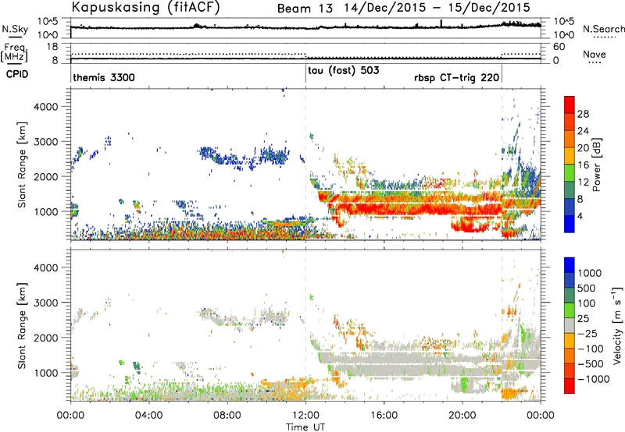Pick the red top segment of Power colorbar
The height and width of the screenshot is (432, 625).
point(570,104)
